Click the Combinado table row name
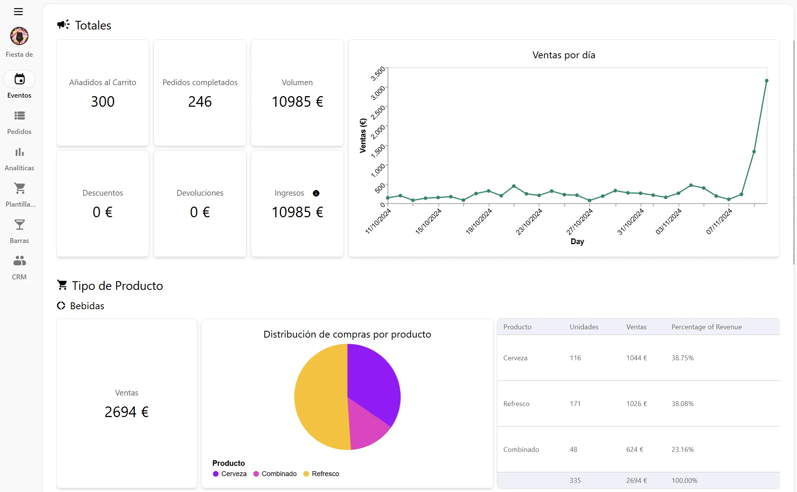This screenshot has height=492, width=797. click(x=521, y=450)
